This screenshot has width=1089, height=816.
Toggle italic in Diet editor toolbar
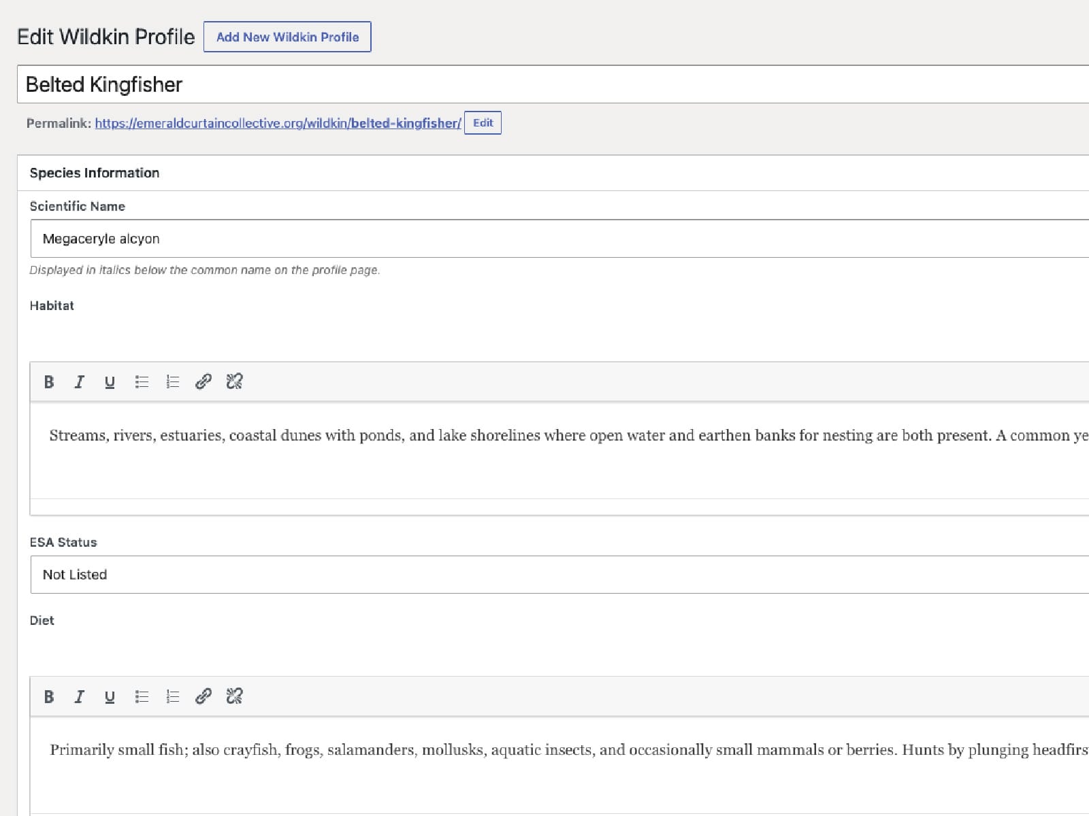click(79, 696)
